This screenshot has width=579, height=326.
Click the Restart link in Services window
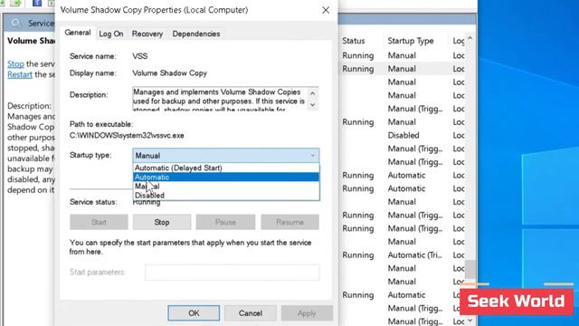coord(20,74)
